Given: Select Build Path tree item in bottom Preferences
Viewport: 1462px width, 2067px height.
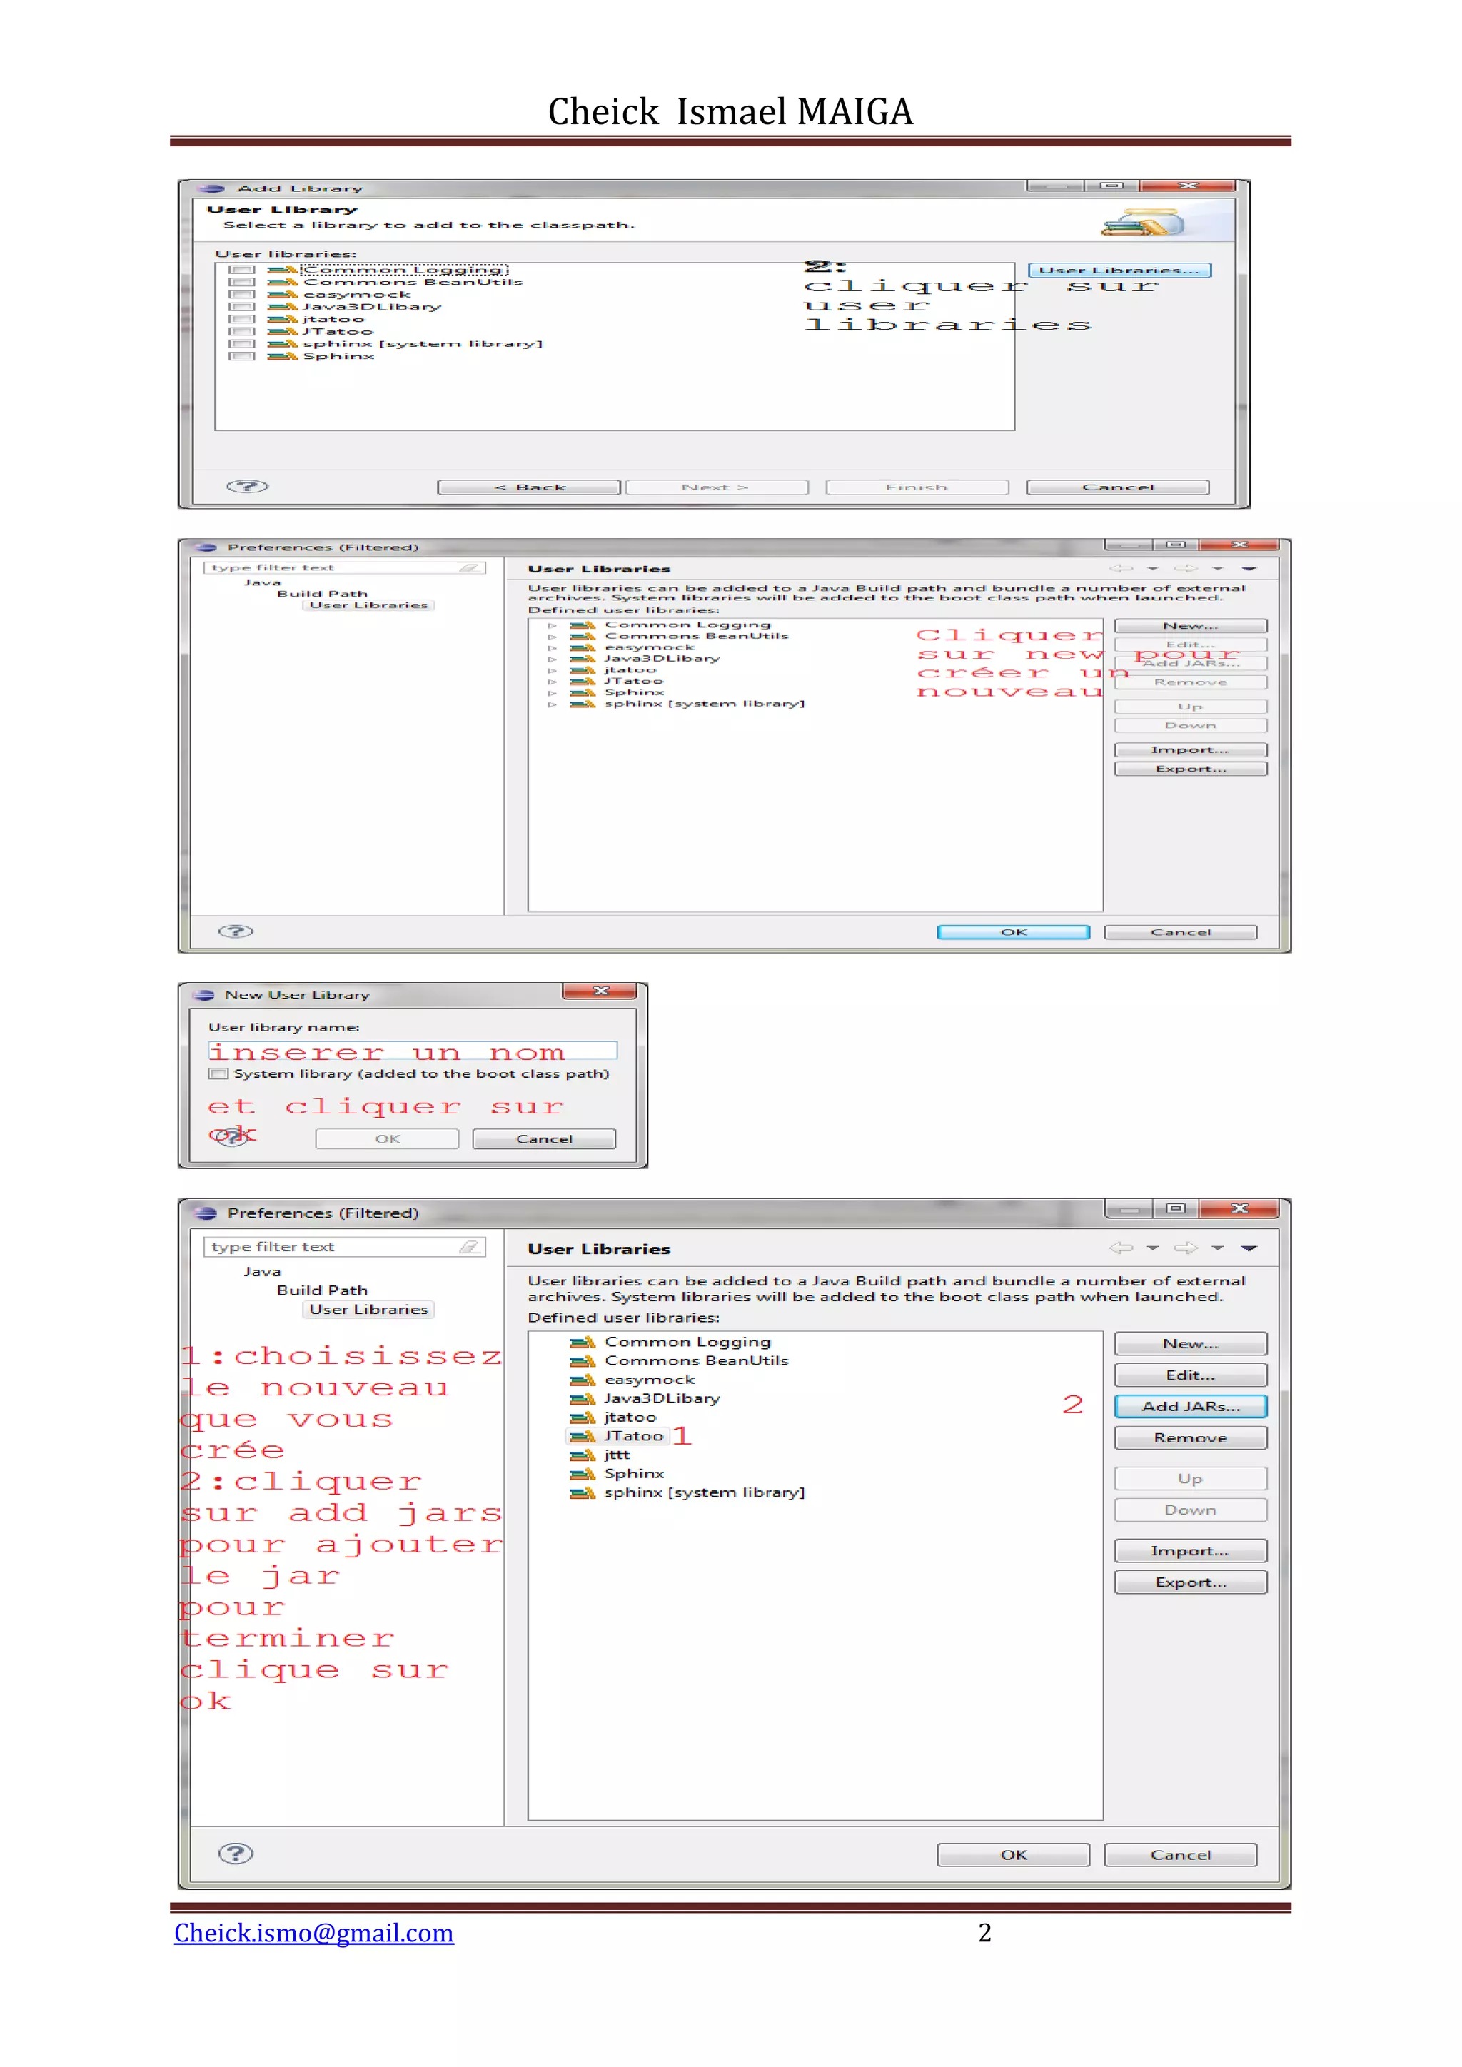Looking at the screenshot, I should click(322, 1290).
